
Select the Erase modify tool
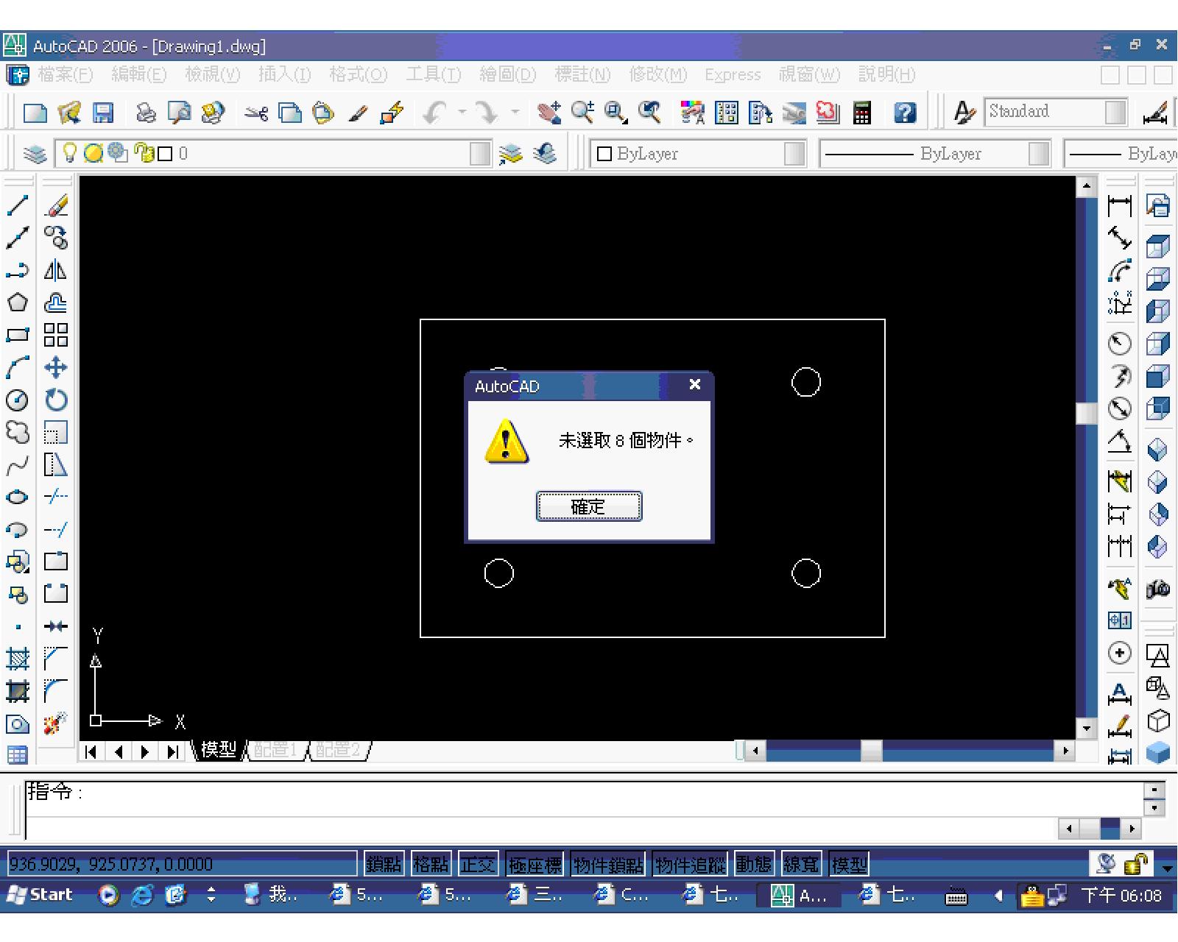(x=56, y=205)
